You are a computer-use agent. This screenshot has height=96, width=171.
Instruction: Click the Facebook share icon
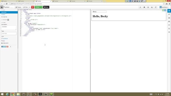(2, 47)
